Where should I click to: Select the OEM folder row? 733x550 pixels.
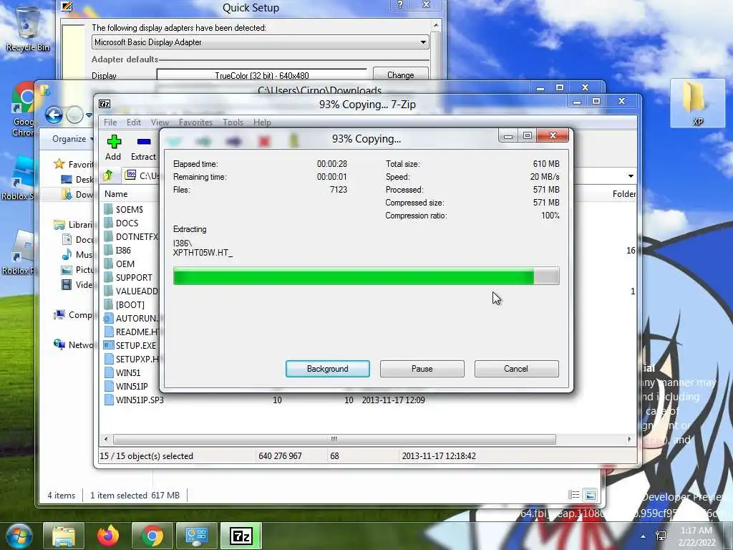125,264
